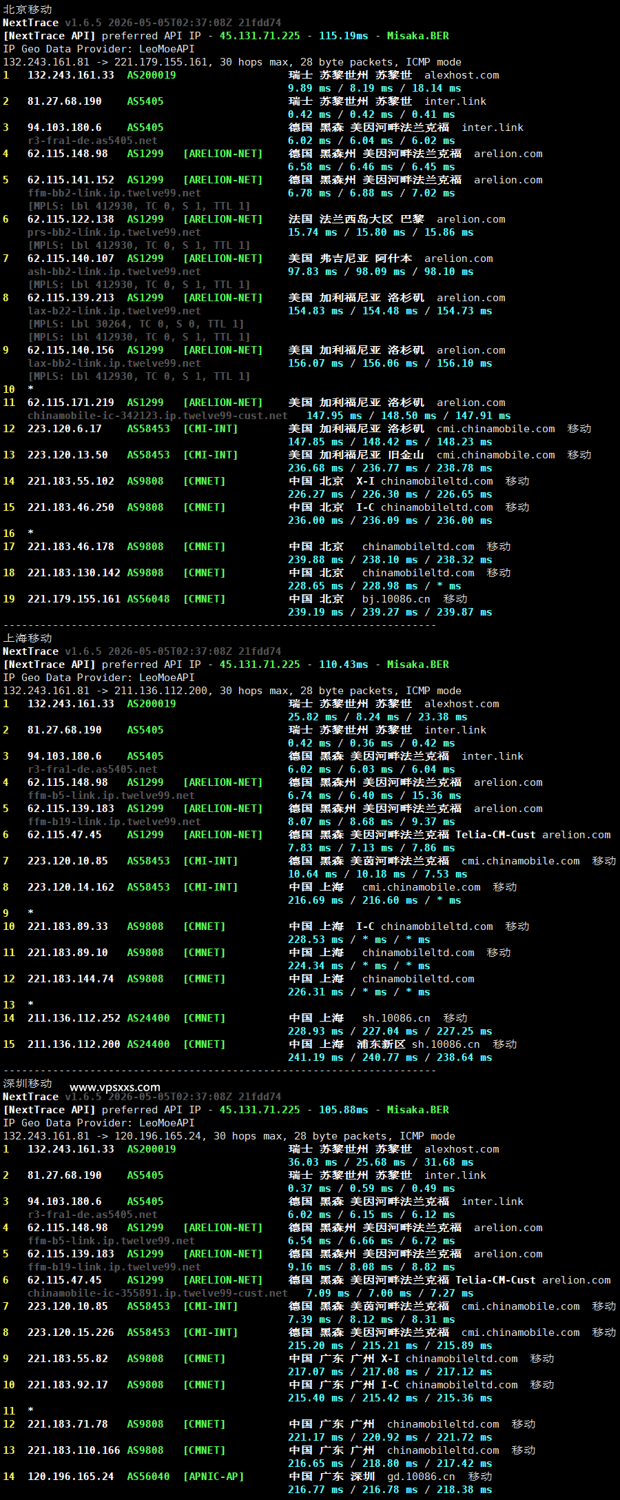
Task: Click domain gd.10086.cn
Action: click(421, 1477)
